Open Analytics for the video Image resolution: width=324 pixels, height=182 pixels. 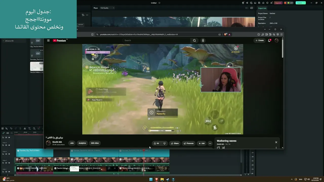(82, 143)
